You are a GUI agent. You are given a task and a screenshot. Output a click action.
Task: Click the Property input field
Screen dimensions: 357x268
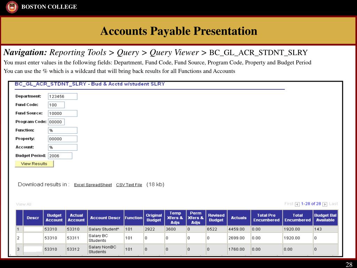63,139
